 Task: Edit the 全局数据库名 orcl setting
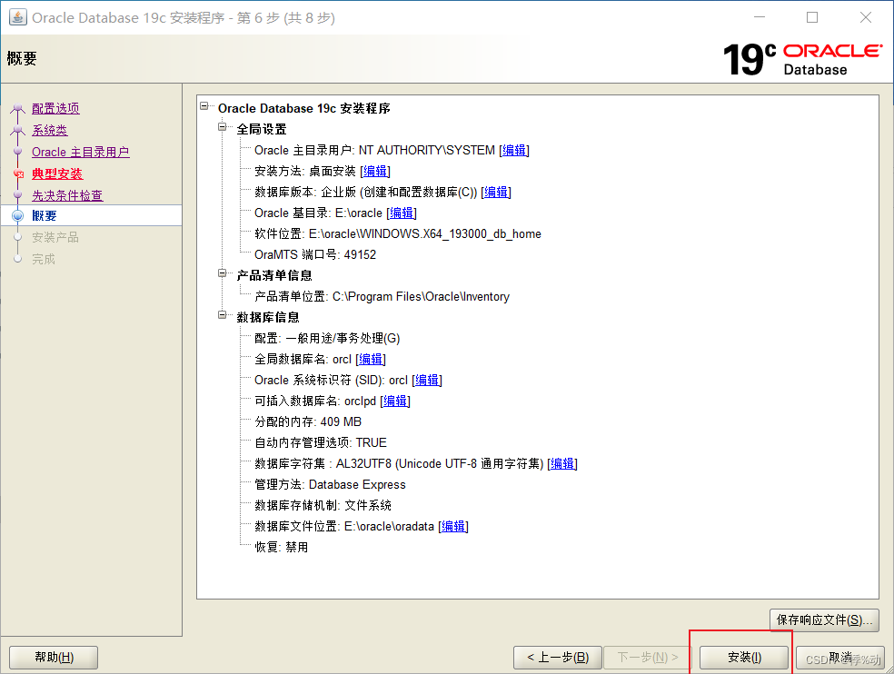pyautogui.click(x=371, y=359)
